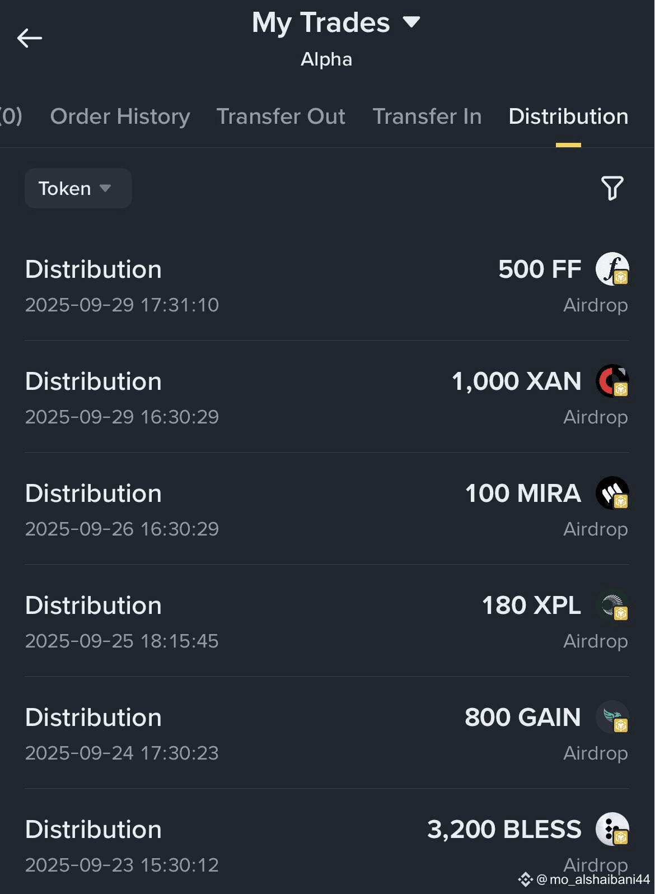Tap the BLESS token logo
The width and height of the screenshot is (655, 894).
coord(612,829)
